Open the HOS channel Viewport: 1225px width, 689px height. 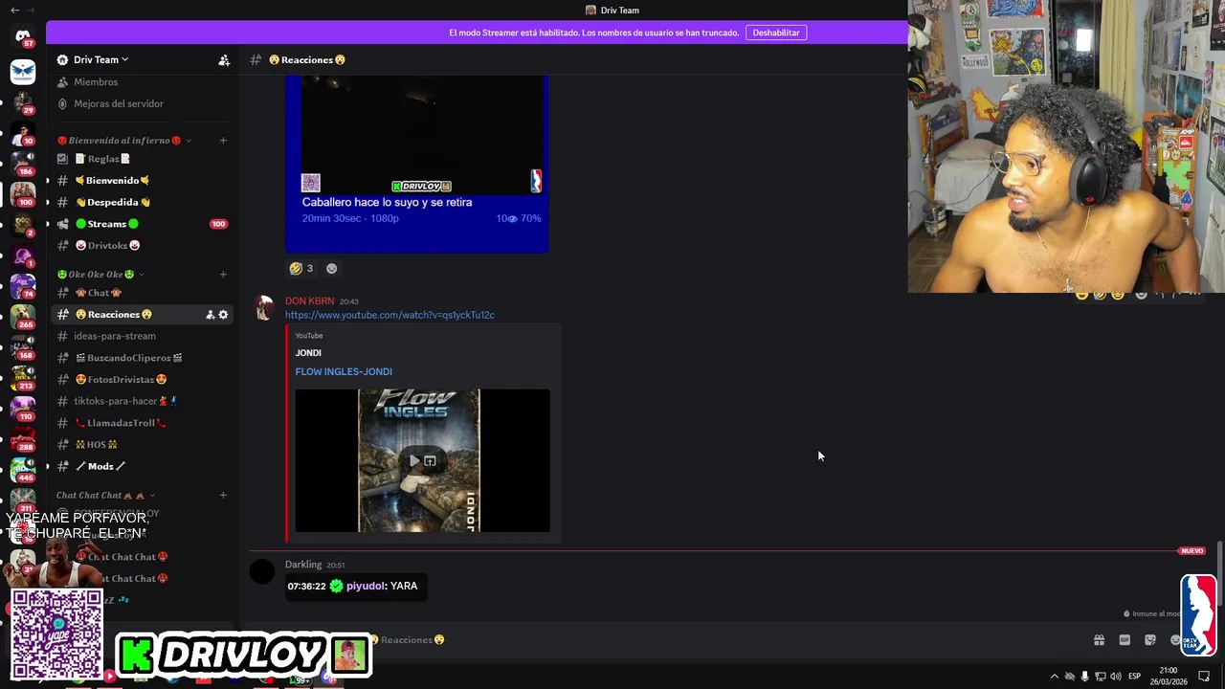coord(144,445)
